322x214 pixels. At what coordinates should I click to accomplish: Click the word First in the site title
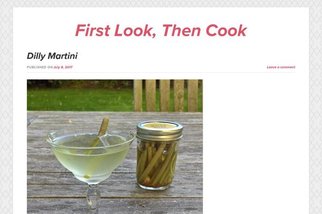coord(92,30)
